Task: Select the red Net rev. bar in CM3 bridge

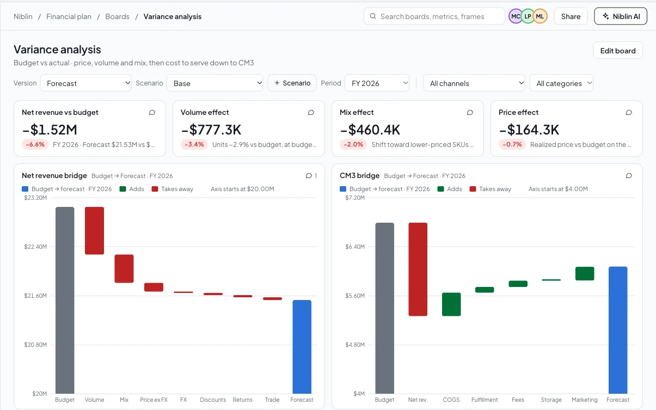Action: [x=418, y=269]
